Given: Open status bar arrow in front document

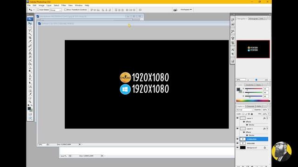Looking at the screenshot, I should pyautogui.click(x=80, y=144).
